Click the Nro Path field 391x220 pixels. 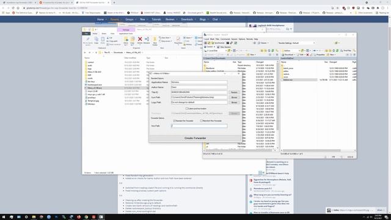(x=199, y=126)
